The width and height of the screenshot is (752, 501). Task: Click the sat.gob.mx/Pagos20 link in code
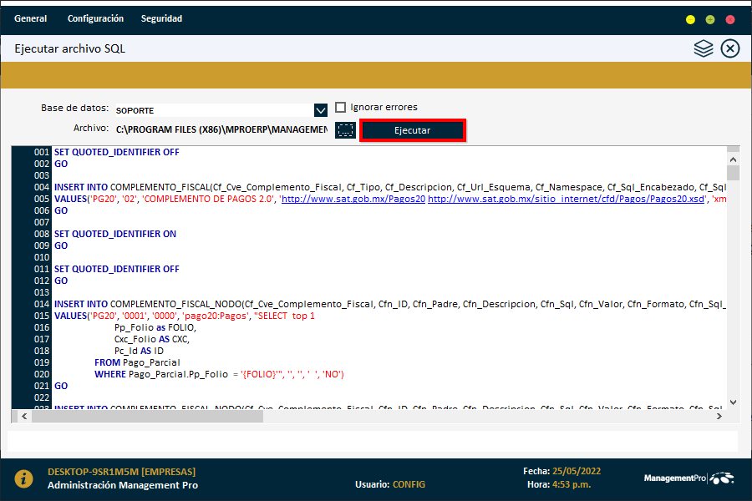pos(353,200)
